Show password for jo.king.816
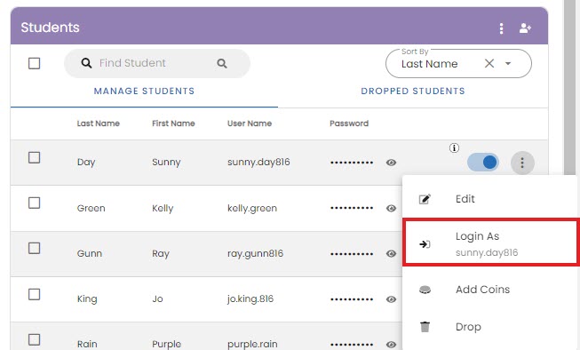 391,299
